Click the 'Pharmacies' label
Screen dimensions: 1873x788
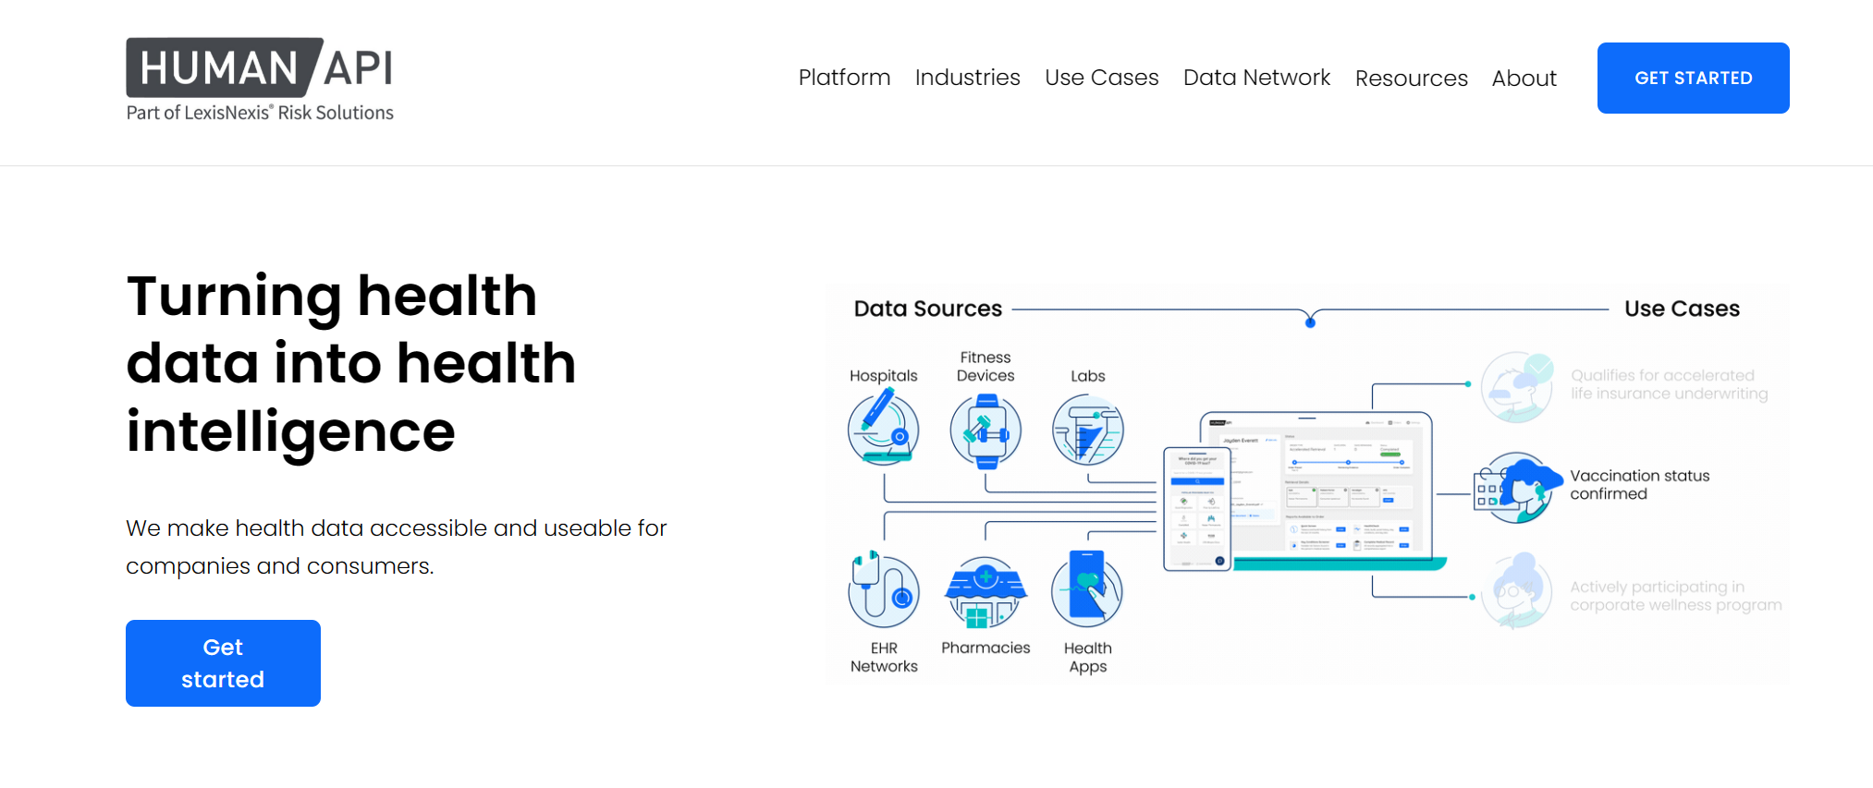pos(985,648)
